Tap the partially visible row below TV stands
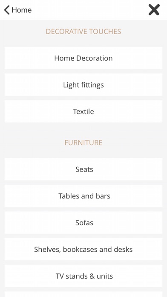 click(83, 294)
